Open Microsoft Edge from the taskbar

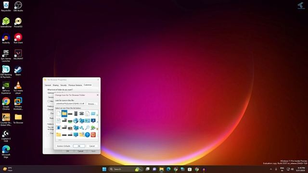(168, 169)
